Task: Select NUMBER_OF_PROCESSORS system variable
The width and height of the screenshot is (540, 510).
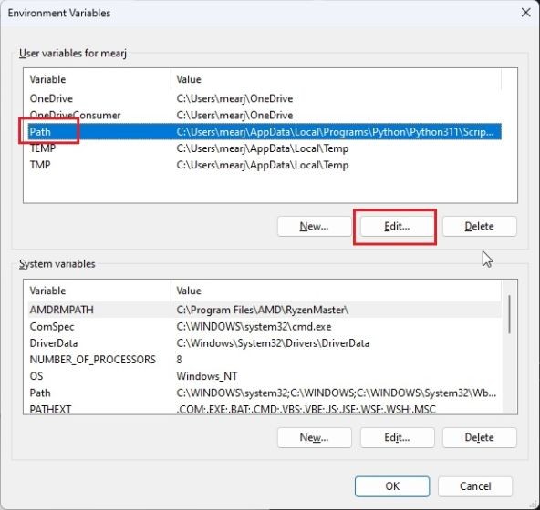Action: pyautogui.click(x=265, y=360)
